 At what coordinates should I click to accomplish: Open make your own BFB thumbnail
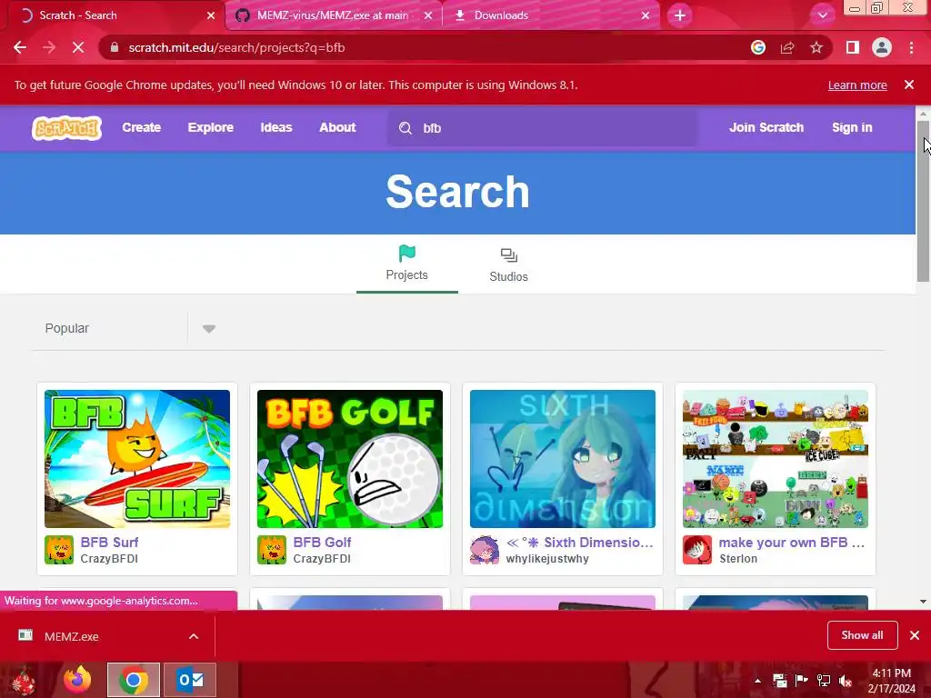(776, 459)
